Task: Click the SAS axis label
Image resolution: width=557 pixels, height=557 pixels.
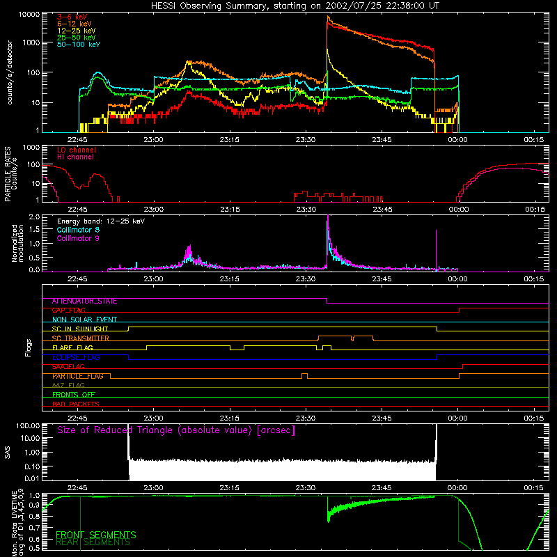Action: (x=7, y=453)
